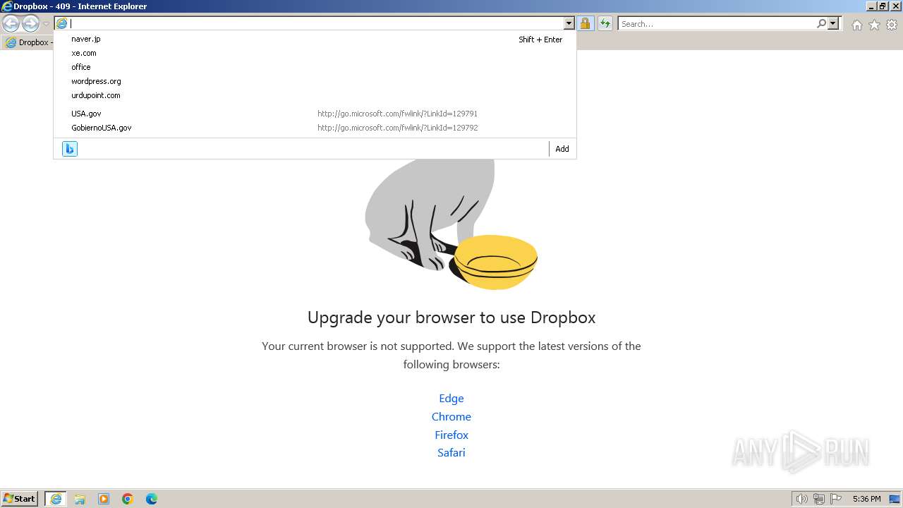This screenshot has height=508, width=903.
Task: Click the Show desktop button
Action: [x=896, y=499]
